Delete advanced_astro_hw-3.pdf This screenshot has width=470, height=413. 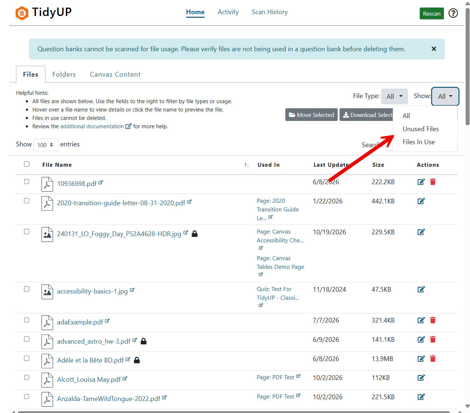pos(433,340)
